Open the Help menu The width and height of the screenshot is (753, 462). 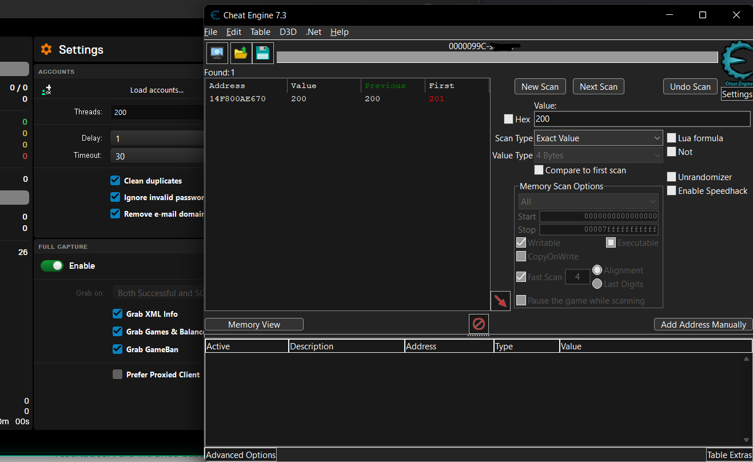[x=340, y=32]
